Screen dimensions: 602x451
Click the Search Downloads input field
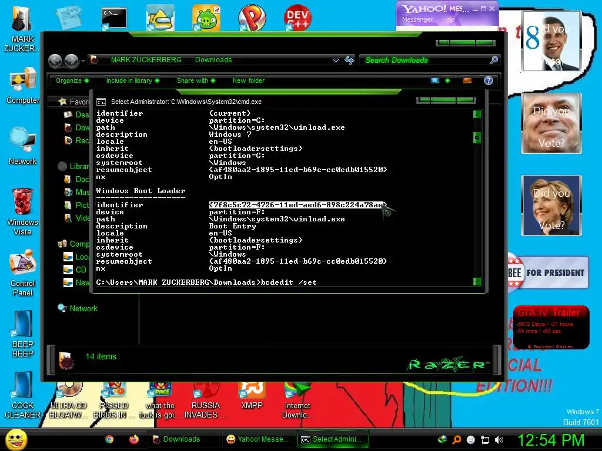coord(426,60)
